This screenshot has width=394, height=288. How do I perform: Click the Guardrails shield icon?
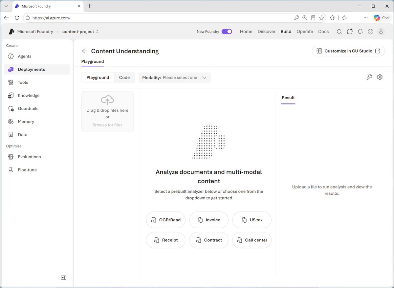11,108
